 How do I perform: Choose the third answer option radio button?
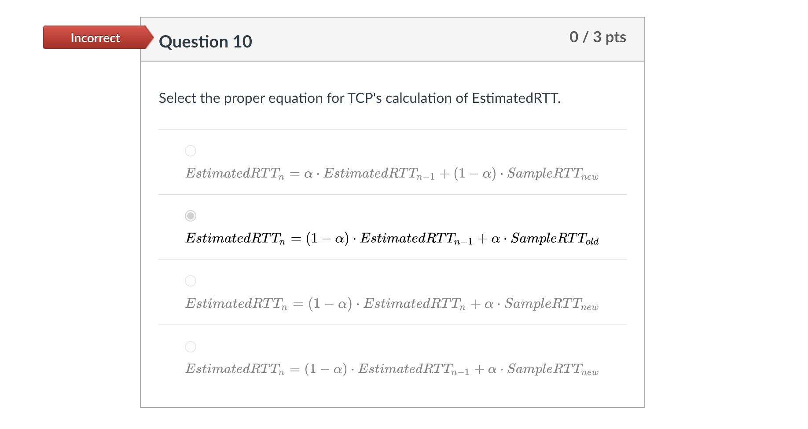pos(190,281)
